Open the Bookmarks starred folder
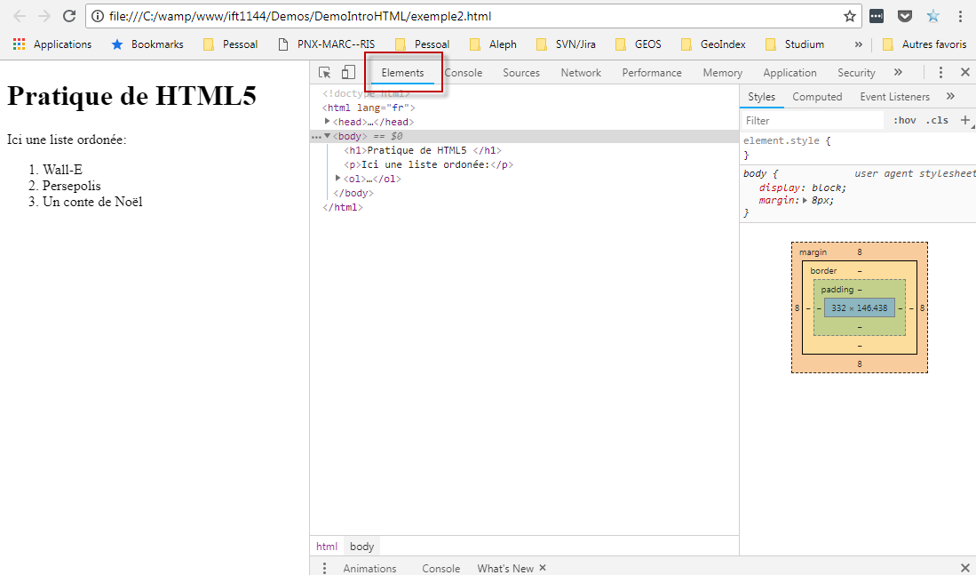 tap(147, 44)
